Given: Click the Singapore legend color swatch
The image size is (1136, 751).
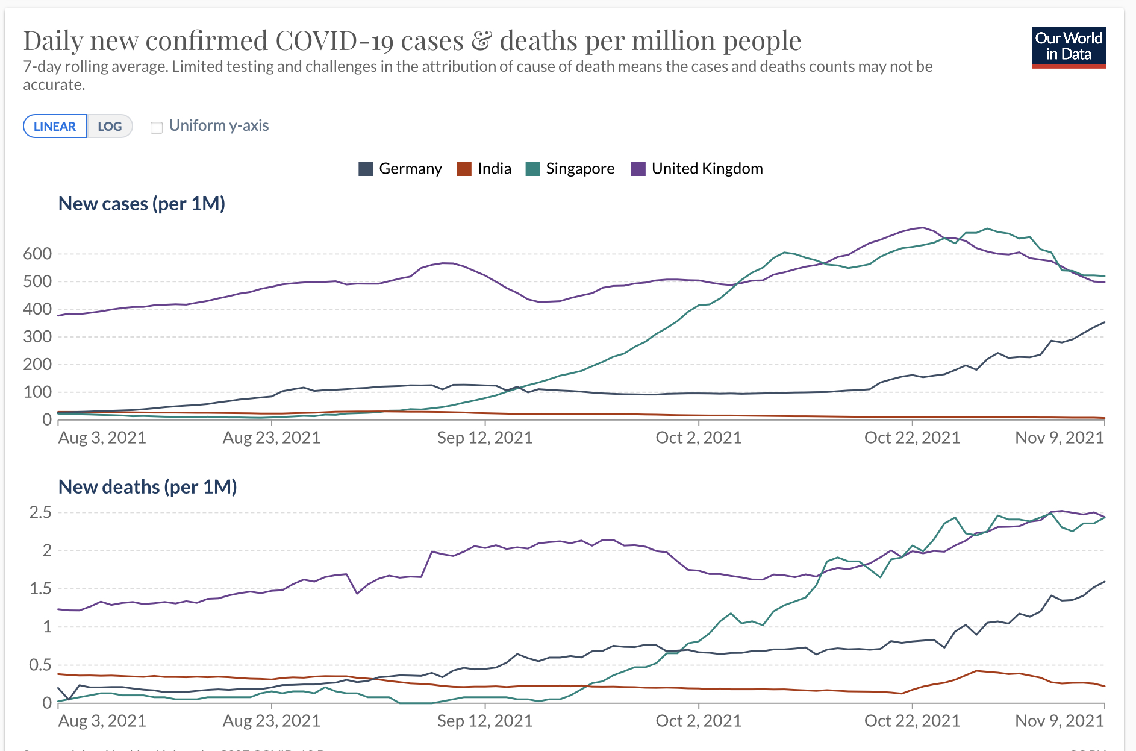Looking at the screenshot, I should (x=532, y=169).
